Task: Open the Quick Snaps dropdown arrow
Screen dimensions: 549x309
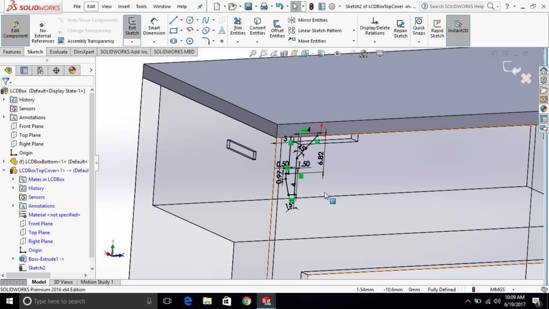Action: click(x=419, y=42)
